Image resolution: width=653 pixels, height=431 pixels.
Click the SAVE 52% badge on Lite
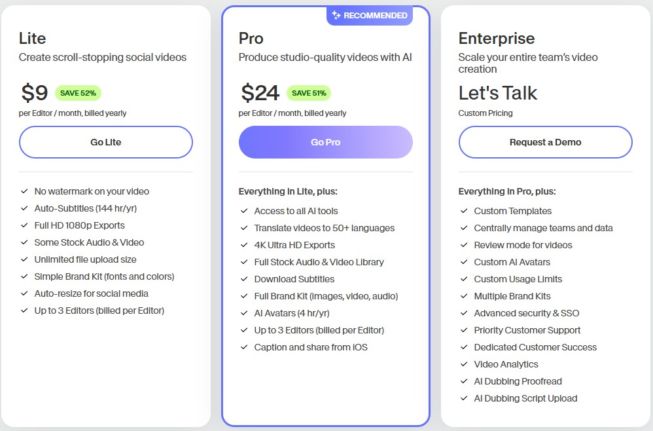[78, 93]
